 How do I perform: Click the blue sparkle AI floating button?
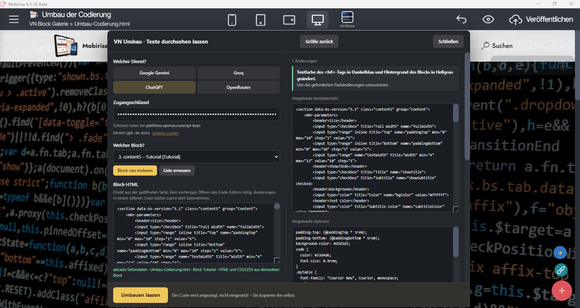[x=560, y=252]
